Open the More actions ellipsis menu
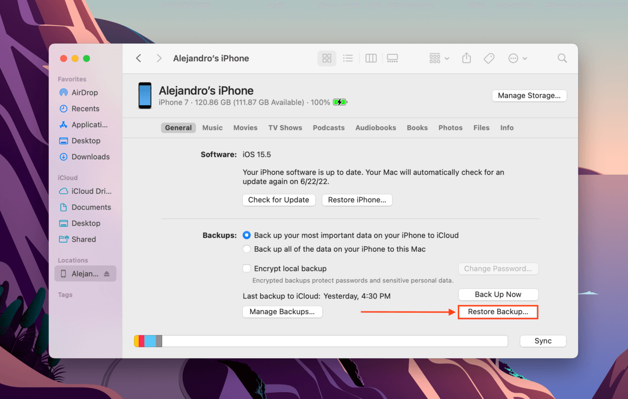This screenshot has height=399, width=628. (518, 58)
